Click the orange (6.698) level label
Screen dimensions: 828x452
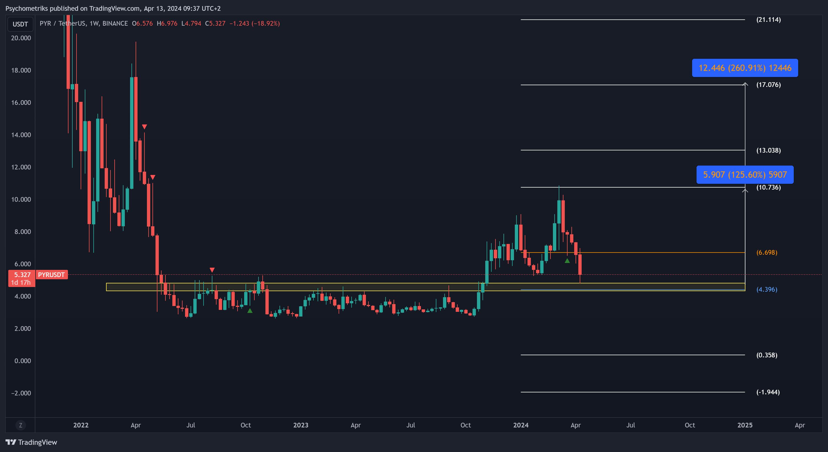[767, 252]
